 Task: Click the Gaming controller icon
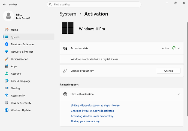pos(7,88)
